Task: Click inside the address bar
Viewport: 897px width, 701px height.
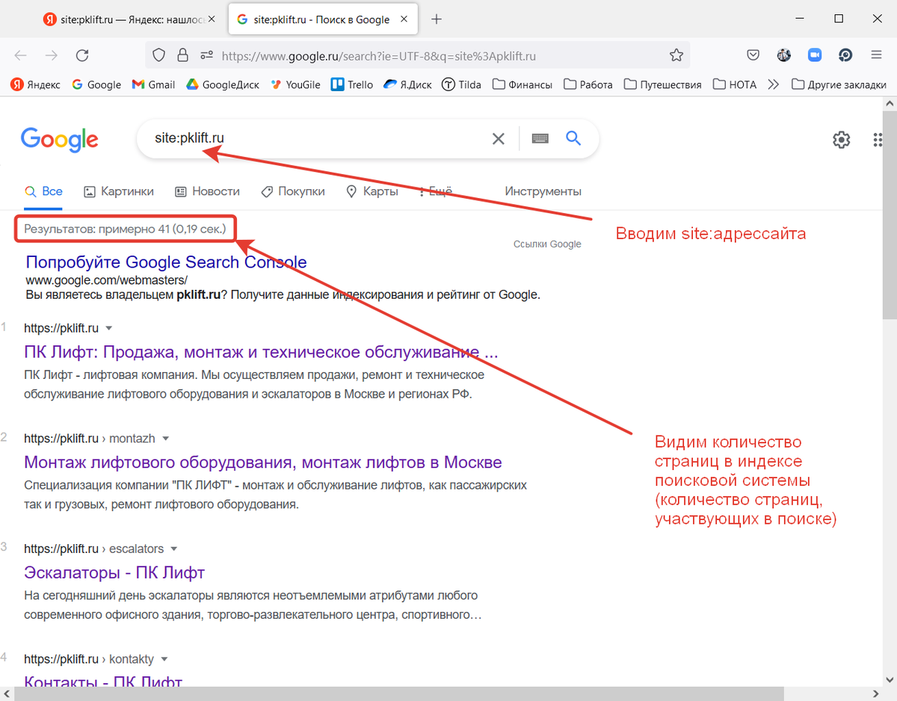Action: click(x=374, y=55)
